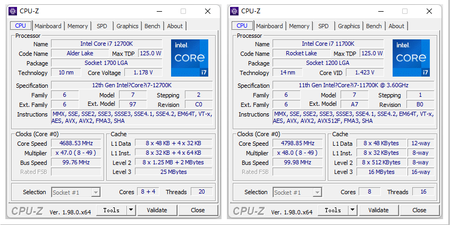Click the Ext. Model value A7

click(x=354, y=104)
